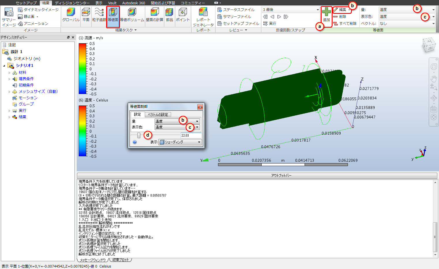Select the pan hand tool on navigation bar
Screen dimensions: 439x269
tap(434, 78)
